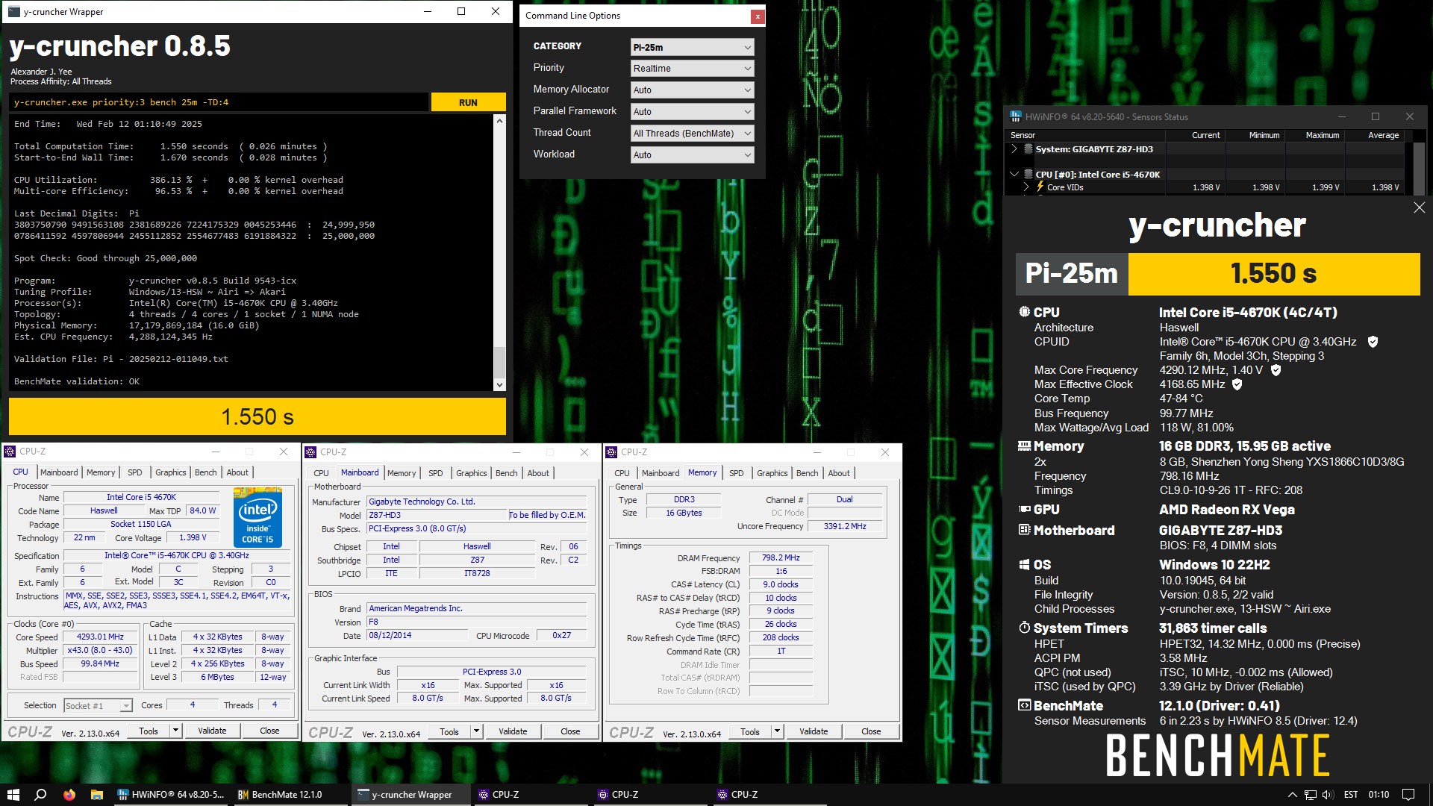Open the Thread Count dropdown
Viewport: 1433px width, 806px height.
692,133
